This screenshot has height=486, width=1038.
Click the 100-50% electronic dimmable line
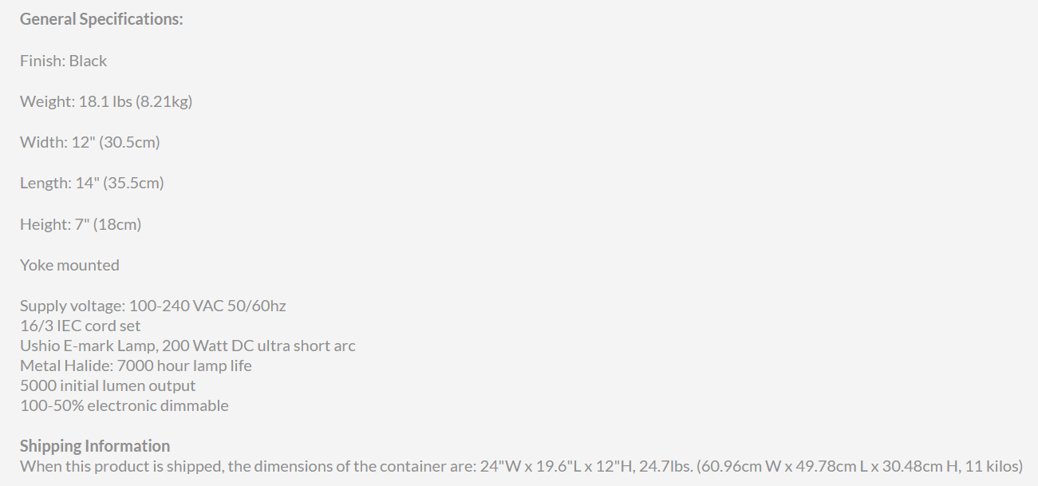tap(124, 405)
